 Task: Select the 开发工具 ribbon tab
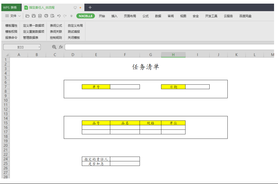[x=211, y=16]
